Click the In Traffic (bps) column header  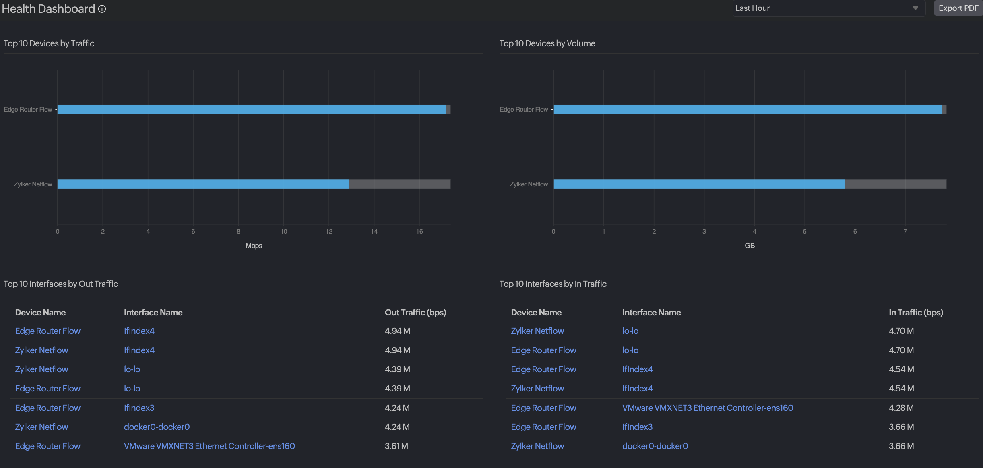tap(915, 312)
